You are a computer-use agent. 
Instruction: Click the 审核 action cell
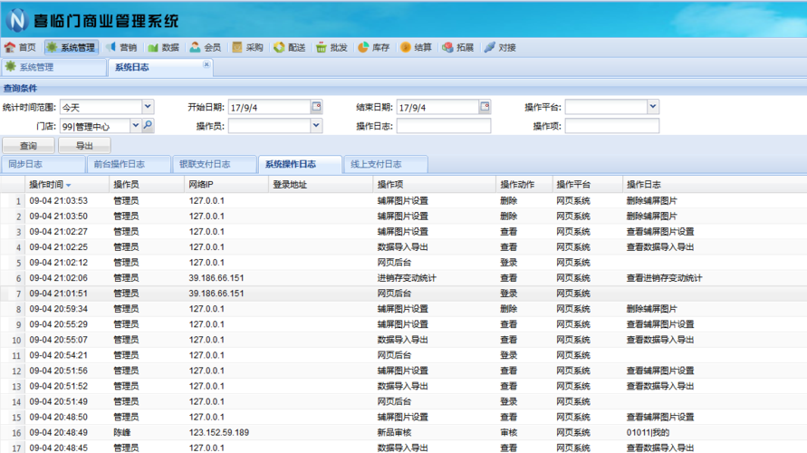pyautogui.click(x=508, y=432)
